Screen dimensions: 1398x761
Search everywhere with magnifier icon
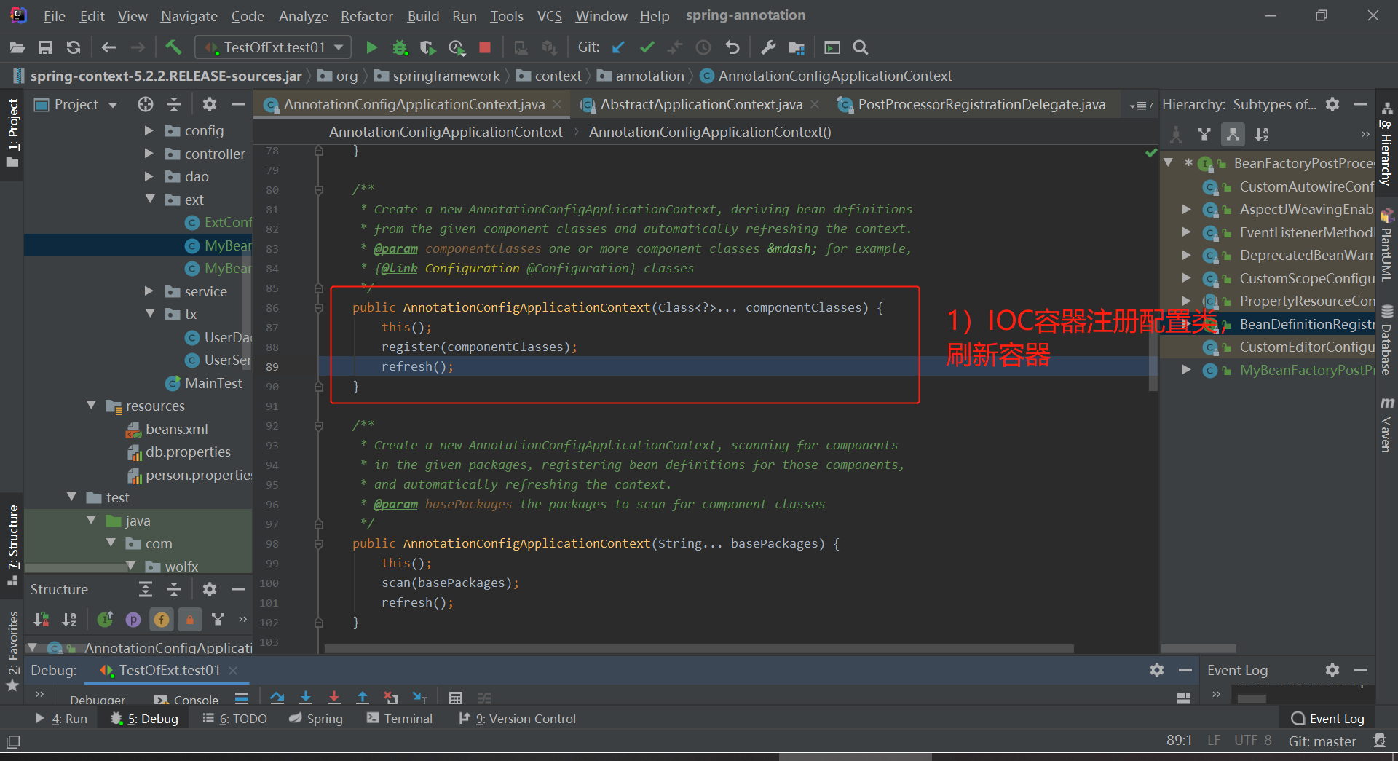coord(861,47)
